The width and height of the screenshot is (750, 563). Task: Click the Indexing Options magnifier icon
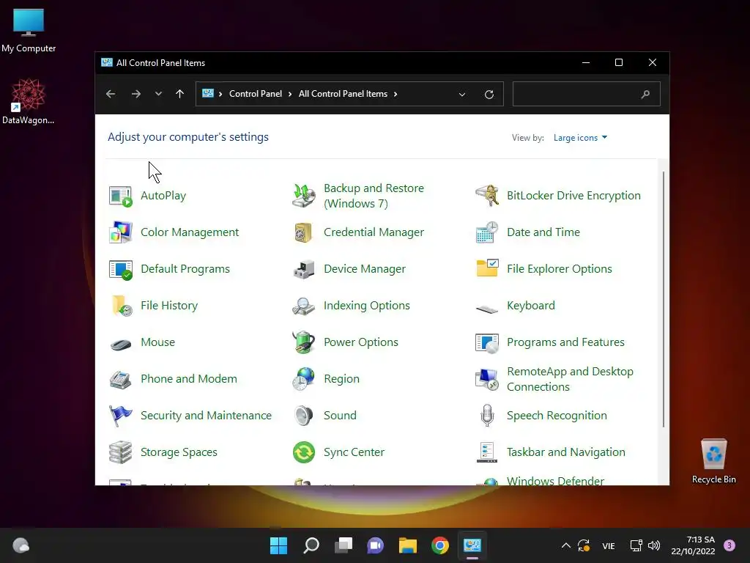(x=304, y=306)
